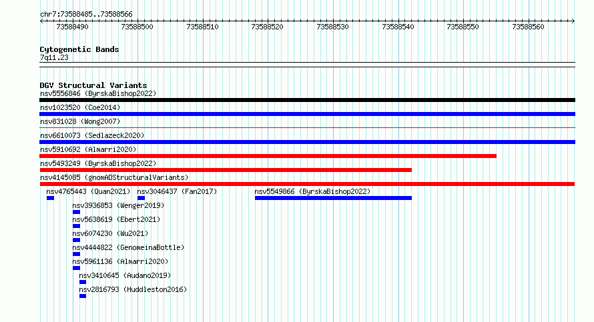Image resolution: width=594 pixels, height=322 pixels.
Task: Open nsv5910692 (Almarri2020) label
Action: click(x=88, y=149)
